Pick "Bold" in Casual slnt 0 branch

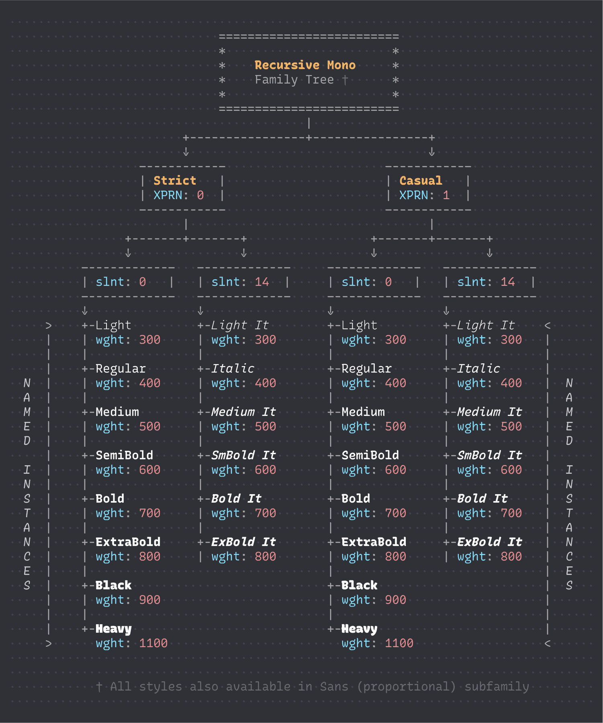[x=356, y=499]
